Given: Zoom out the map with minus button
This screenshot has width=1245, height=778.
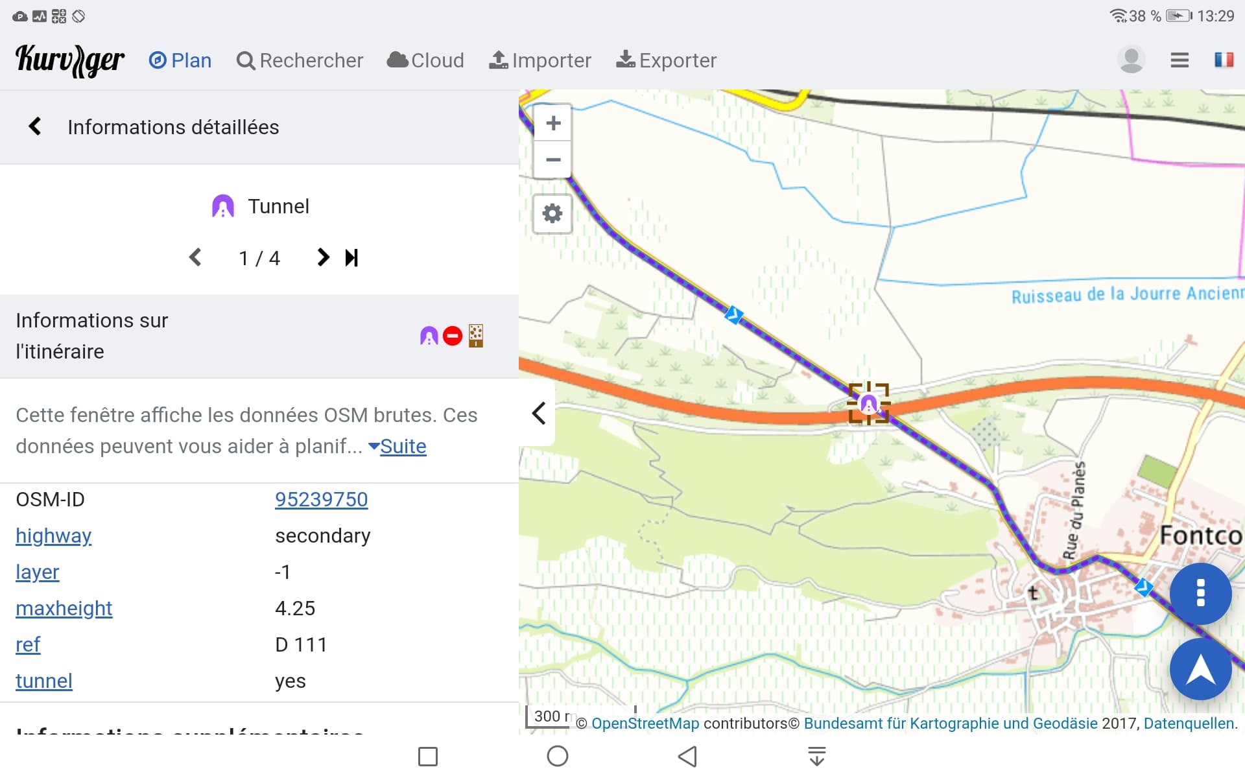Looking at the screenshot, I should tap(552, 159).
